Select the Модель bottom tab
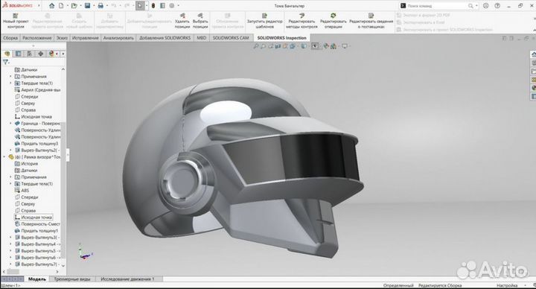This screenshot has width=536, height=289. [37, 279]
